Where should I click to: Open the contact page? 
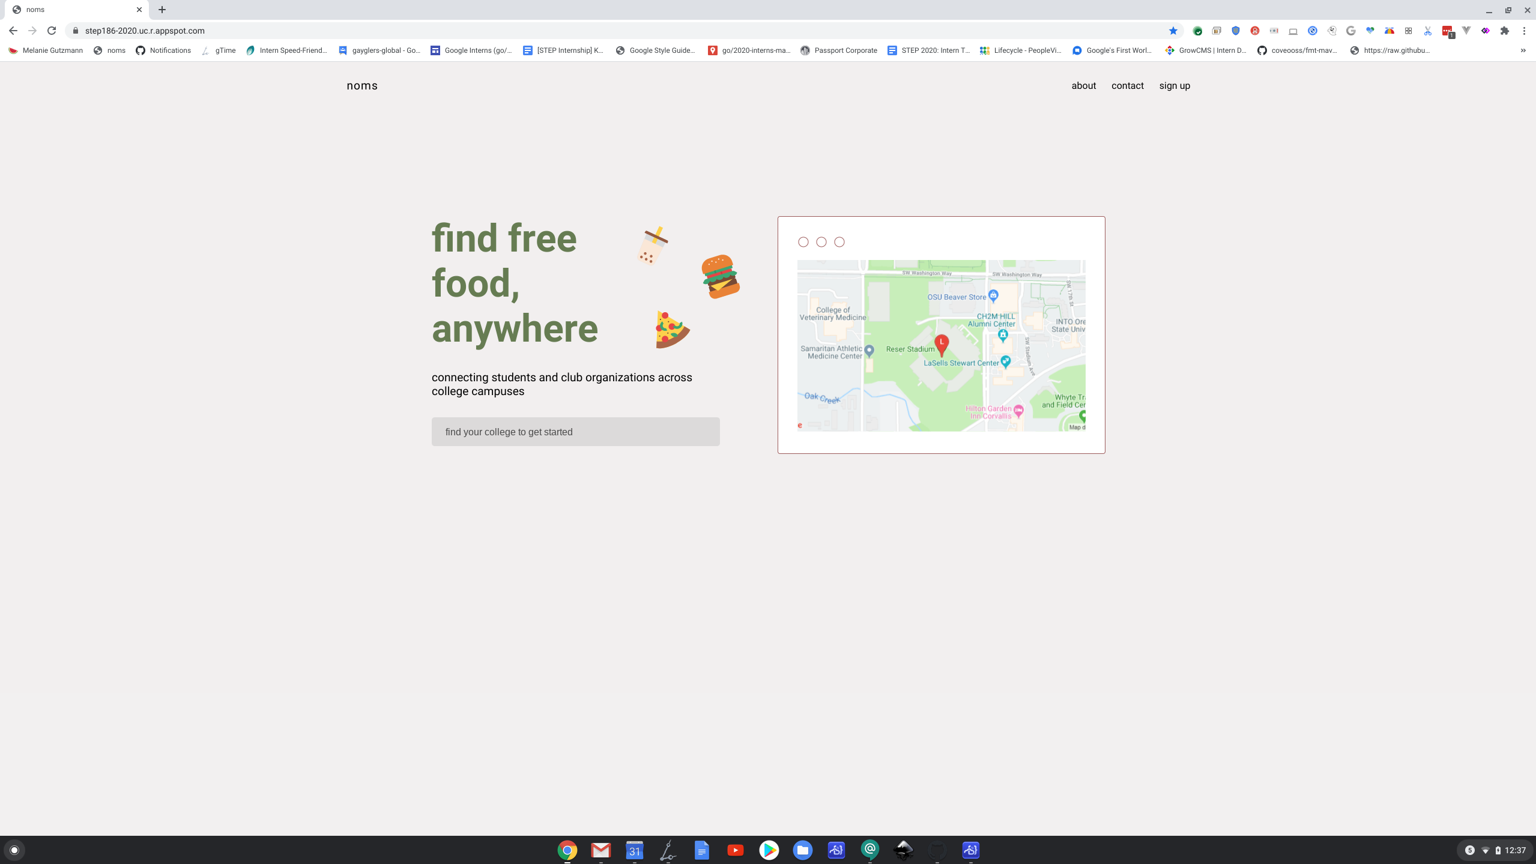(x=1126, y=85)
